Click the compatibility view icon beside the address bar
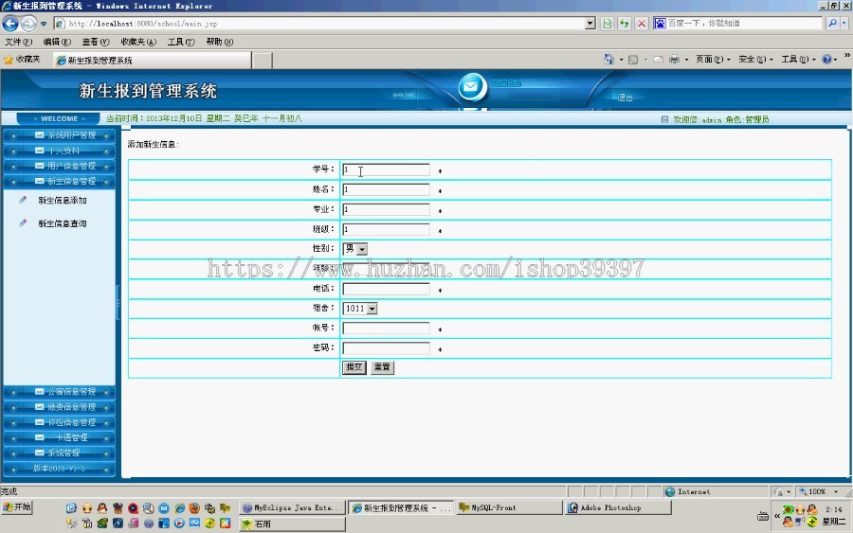Image resolution: width=853 pixels, height=533 pixels. 608,24
